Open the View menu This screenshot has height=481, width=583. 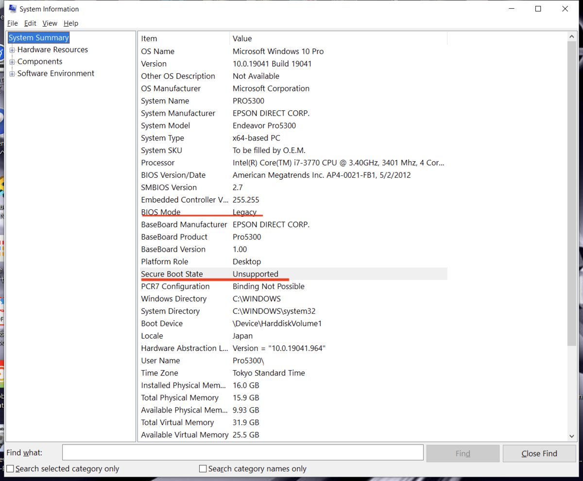point(50,23)
